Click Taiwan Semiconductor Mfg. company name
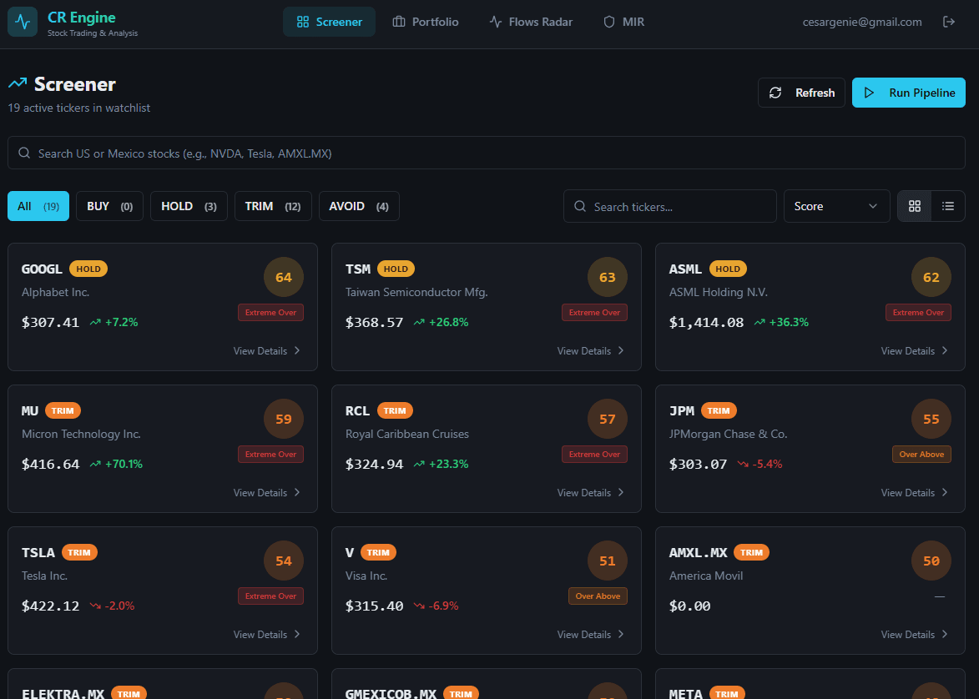The width and height of the screenshot is (979, 699). [x=416, y=292]
